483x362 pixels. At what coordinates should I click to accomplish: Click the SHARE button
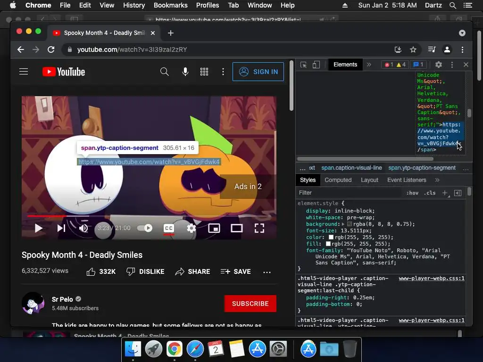click(x=192, y=271)
